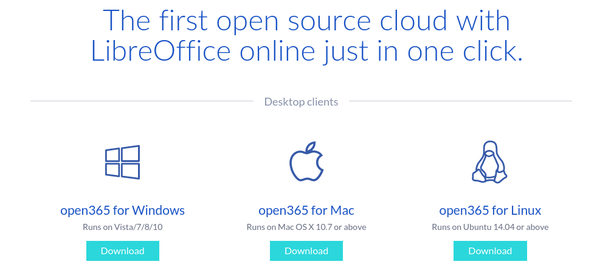611x270 pixels.
Task: Select 'Runs on Mac OS X 10.7 or above'
Action: click(306, 227)
